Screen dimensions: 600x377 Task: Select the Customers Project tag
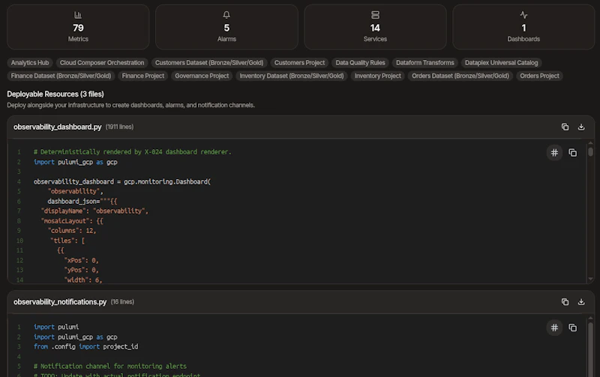coord(299,63)
